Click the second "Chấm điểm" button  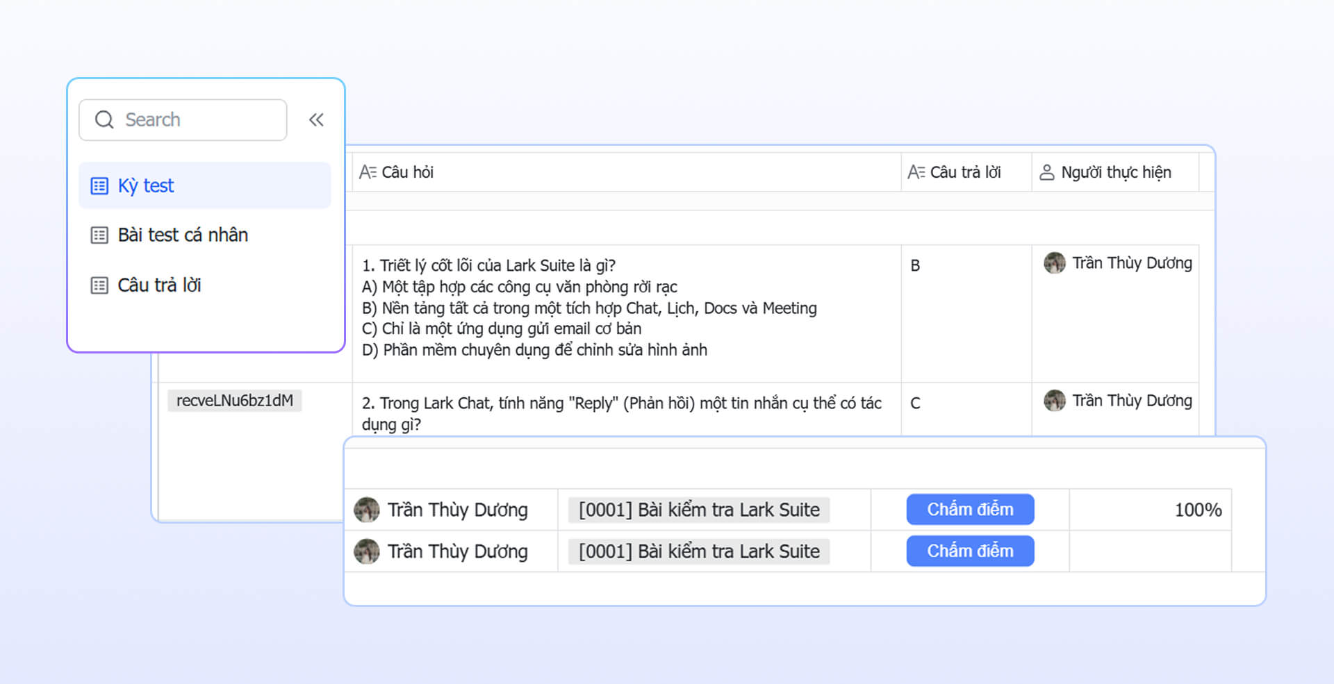970,551
